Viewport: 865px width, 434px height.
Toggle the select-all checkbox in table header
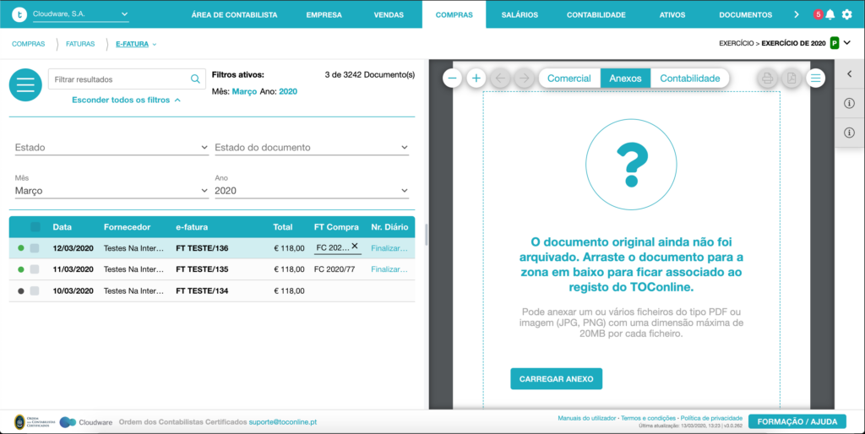click(35, 226)
